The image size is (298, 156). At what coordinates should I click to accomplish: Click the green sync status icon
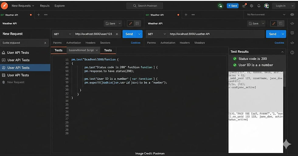[x=220, y=6]
